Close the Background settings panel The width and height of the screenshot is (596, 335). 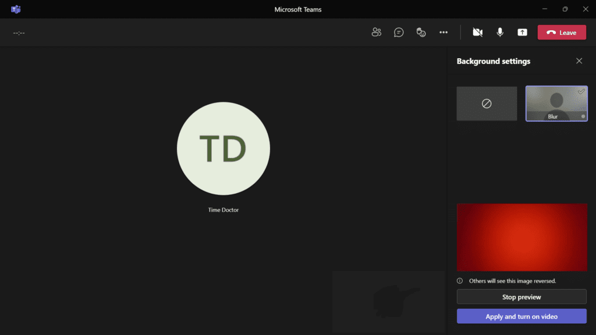(x=579, y=60)
